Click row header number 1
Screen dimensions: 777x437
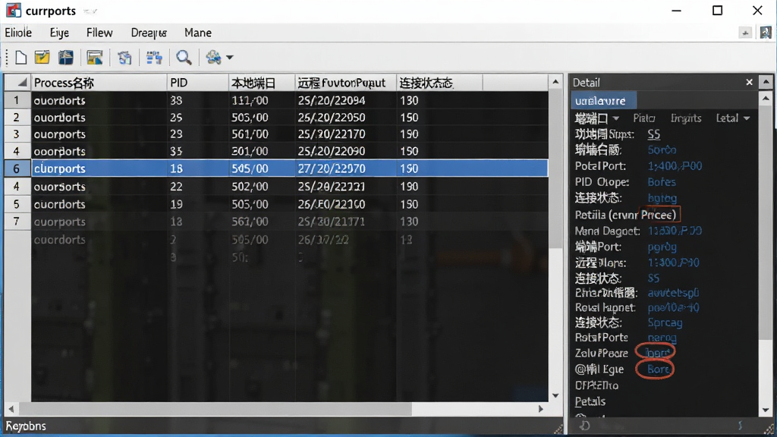17,101
